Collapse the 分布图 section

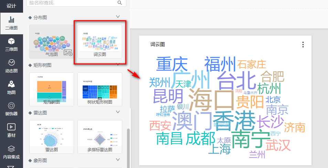pos(118,16)
